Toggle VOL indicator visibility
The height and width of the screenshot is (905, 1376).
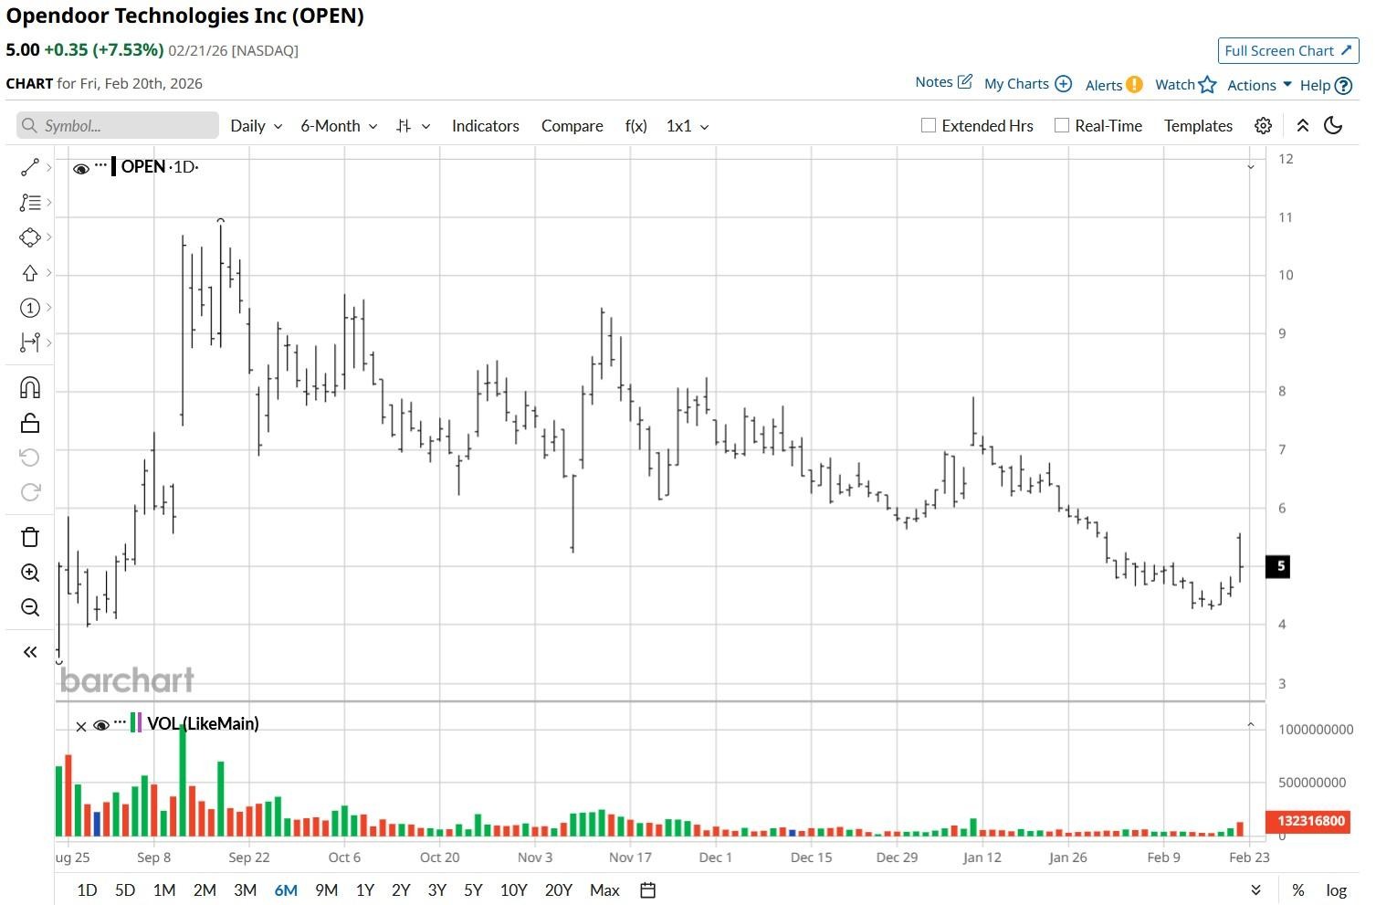pyautogui.click(x=101, y=725)
